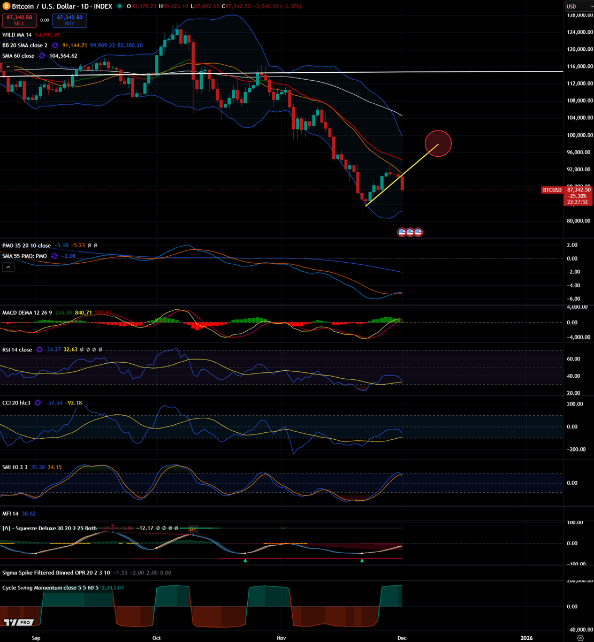
Task: Click the BTCUSD price label on scale
Action: tap(552, 190)
